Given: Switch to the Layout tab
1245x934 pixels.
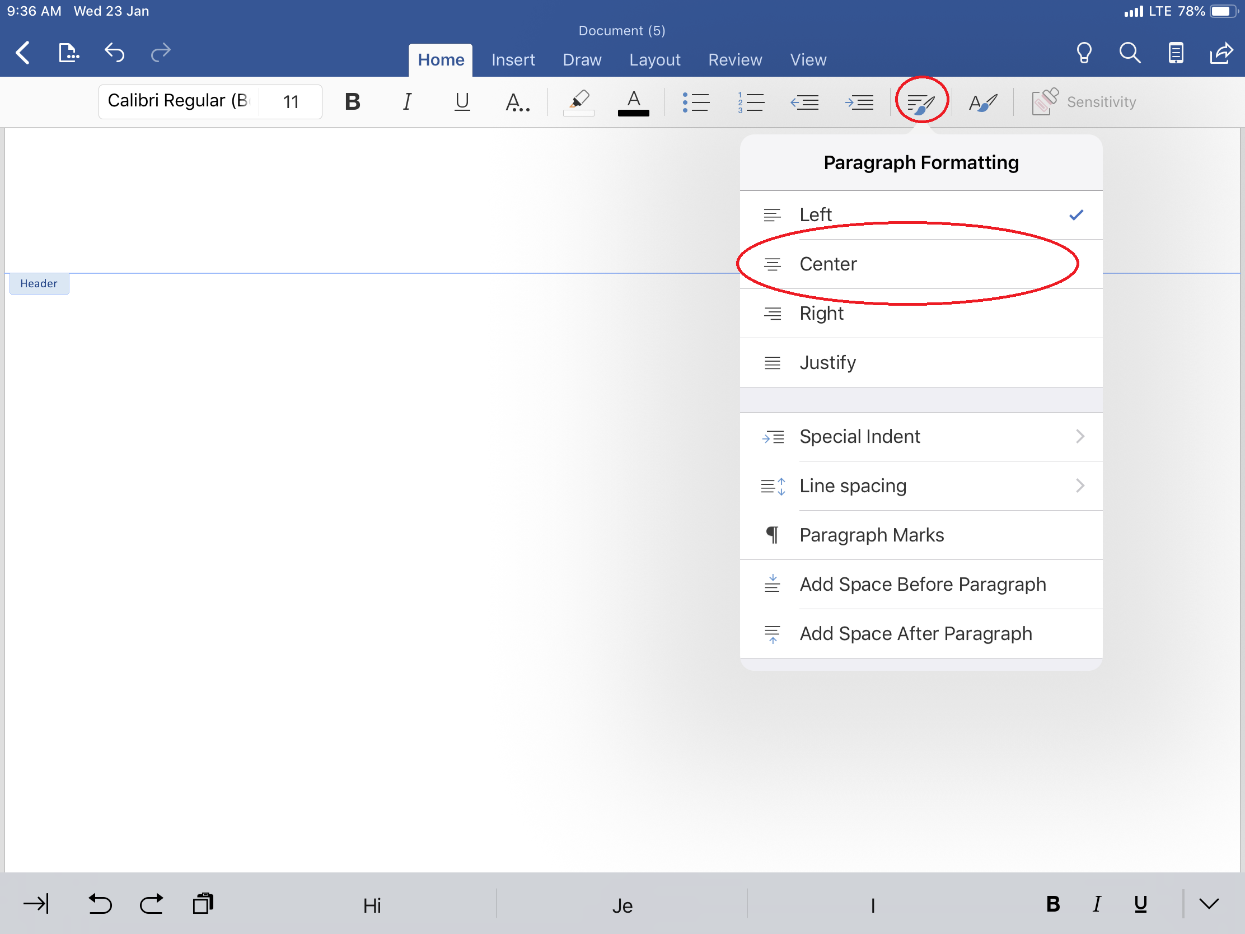Looking at the screenshot, I should (654, 60).
